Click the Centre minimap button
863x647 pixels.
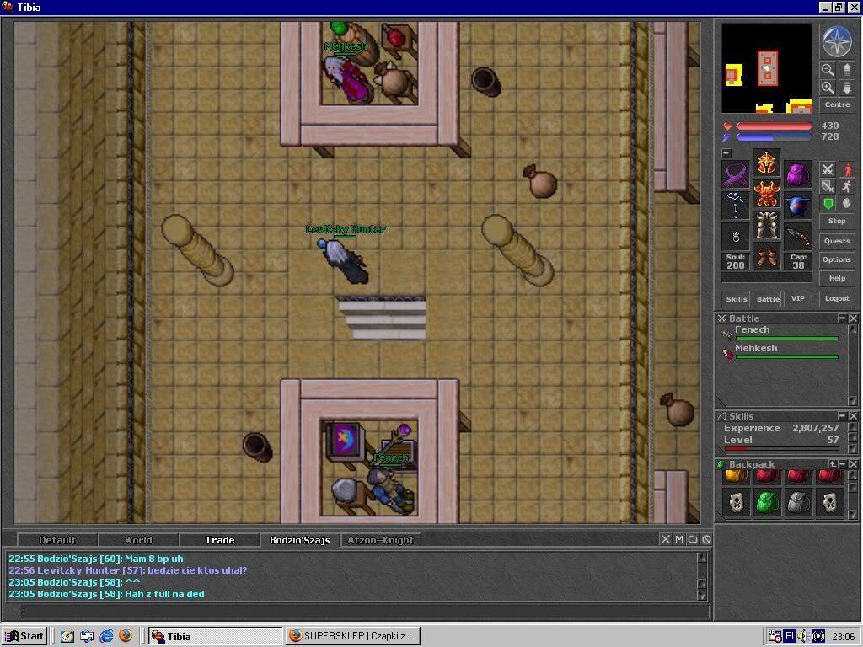click(x=837, y=104)
